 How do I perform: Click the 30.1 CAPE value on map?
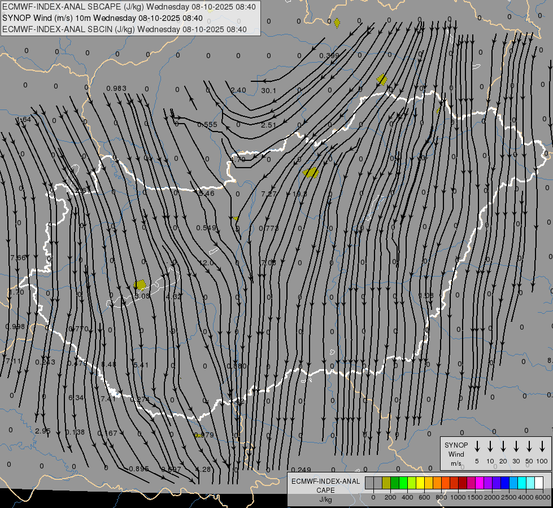pyautogui.click(x=268, y=91)
